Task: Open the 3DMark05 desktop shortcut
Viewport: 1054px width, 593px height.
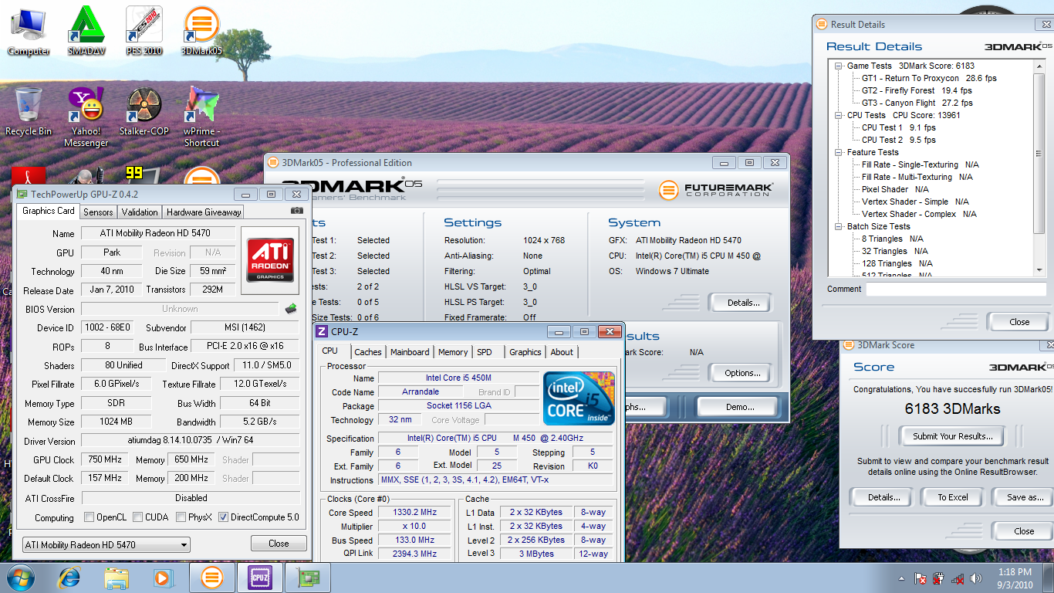Action: 201,31
